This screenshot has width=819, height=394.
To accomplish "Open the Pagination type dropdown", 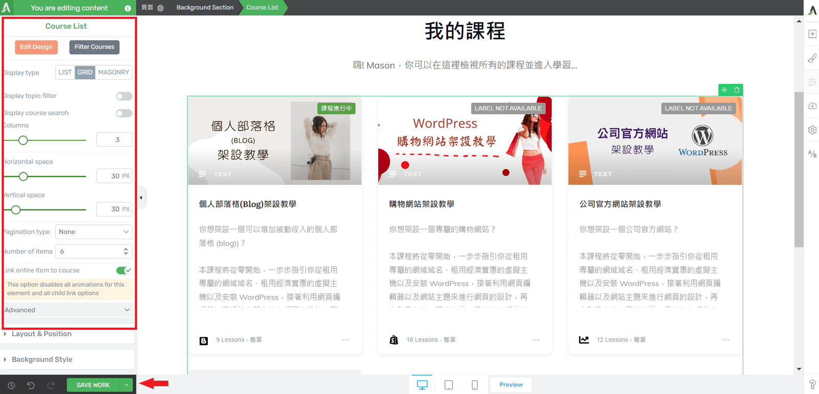I will (x=94, y=232).
